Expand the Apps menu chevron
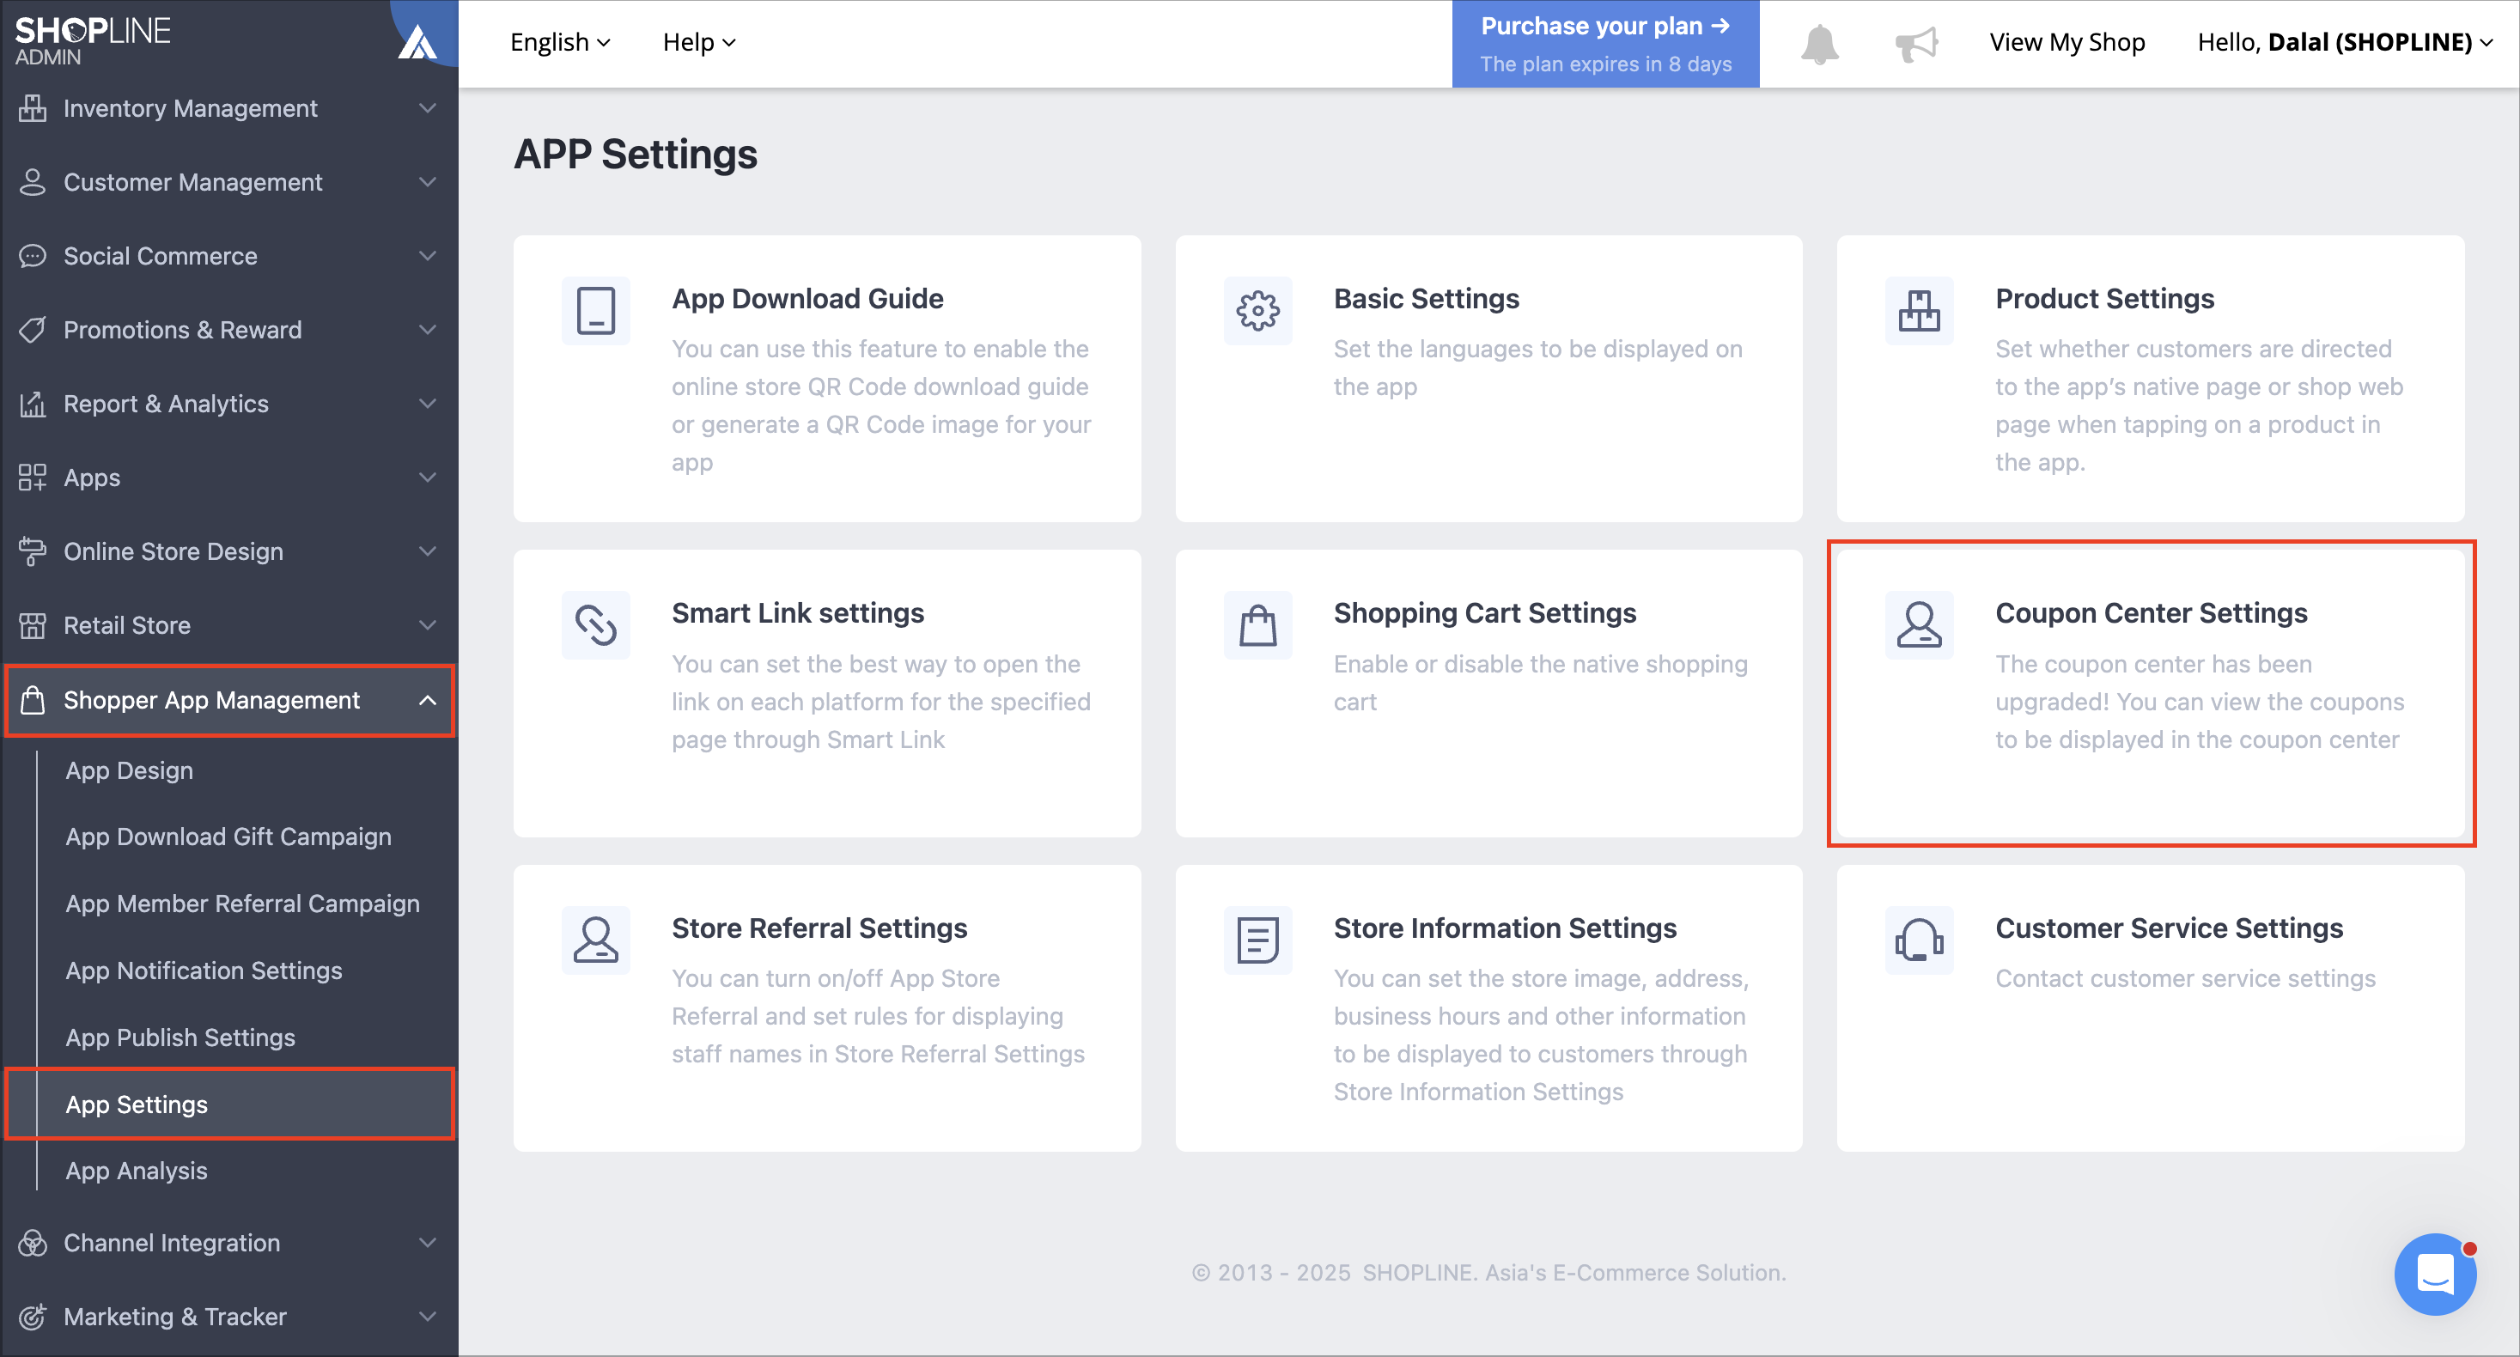This screenshot has width=2520, height=1357. tap(428, 478)
